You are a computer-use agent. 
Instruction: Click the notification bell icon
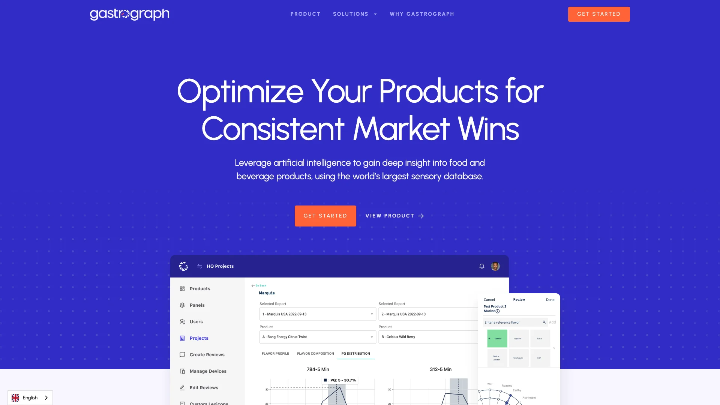481,267
